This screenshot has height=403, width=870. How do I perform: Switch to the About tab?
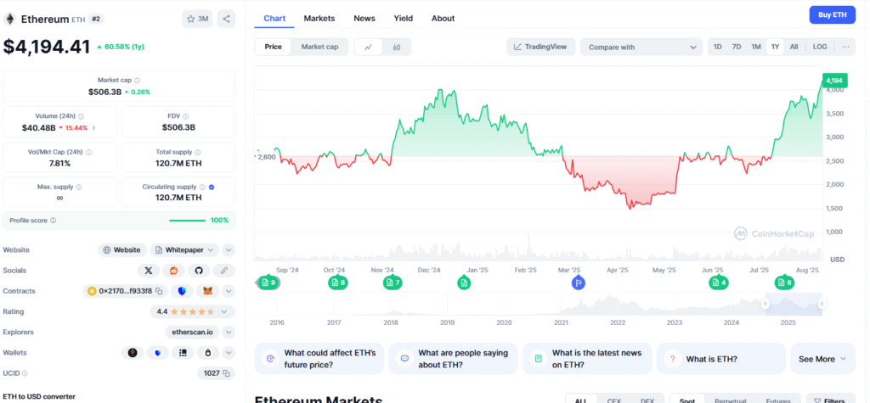(443, 19)
